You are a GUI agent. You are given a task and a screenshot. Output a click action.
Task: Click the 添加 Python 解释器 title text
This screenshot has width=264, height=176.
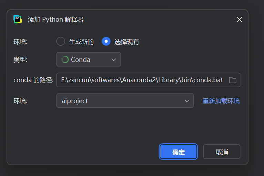click(x=55, y=20)
